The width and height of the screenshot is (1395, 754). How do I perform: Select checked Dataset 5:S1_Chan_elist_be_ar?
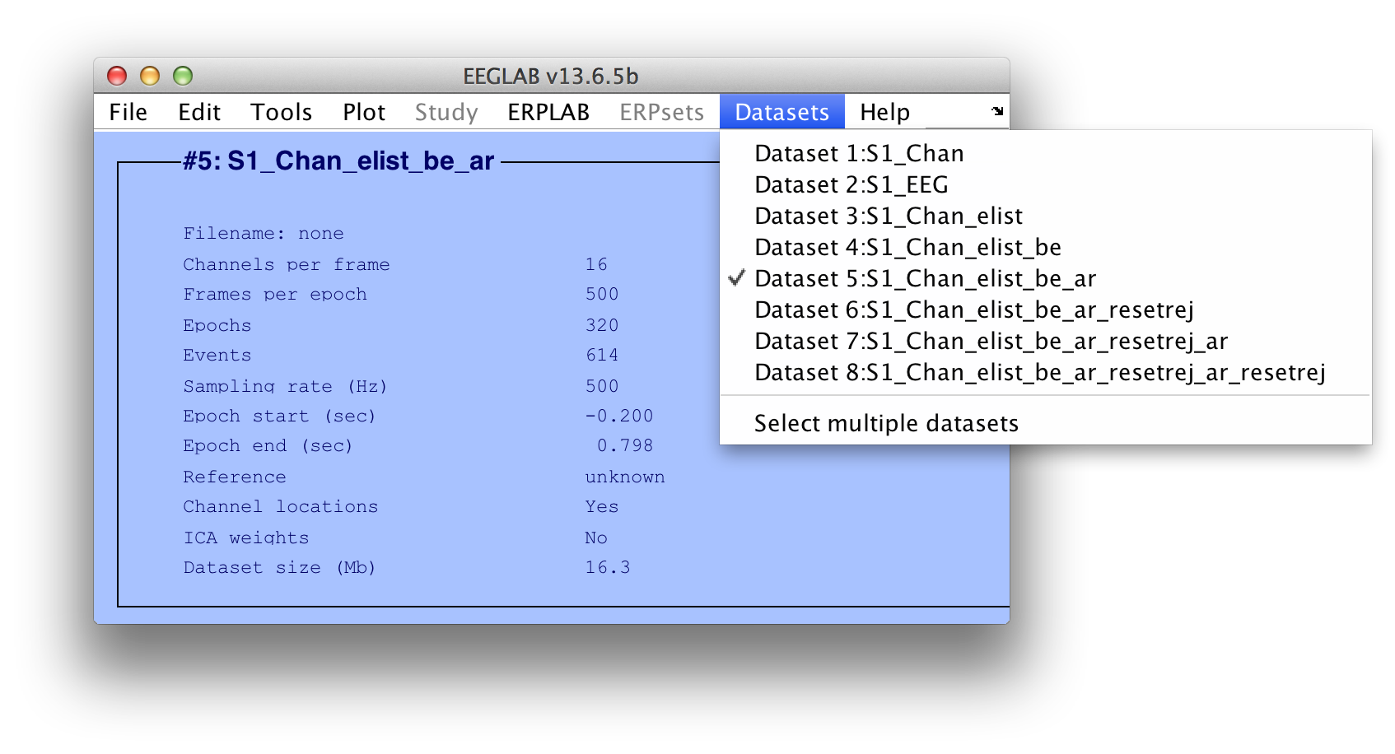[1046, 279]
